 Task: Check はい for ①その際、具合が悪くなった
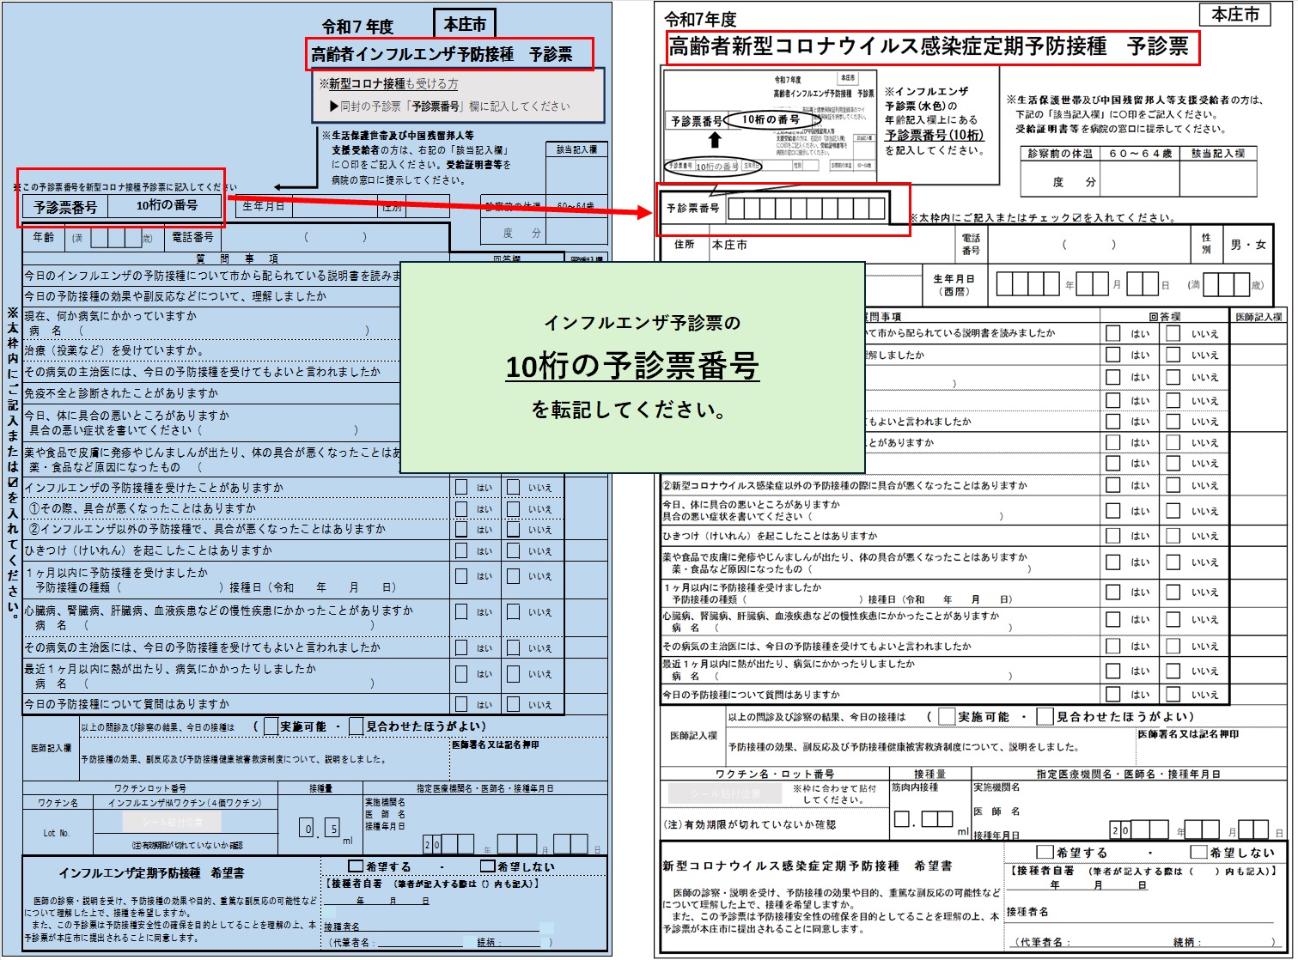click(461, 508)
